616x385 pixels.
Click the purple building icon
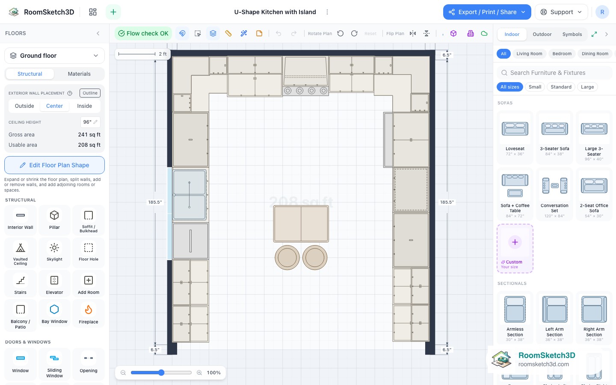(471, 33)
